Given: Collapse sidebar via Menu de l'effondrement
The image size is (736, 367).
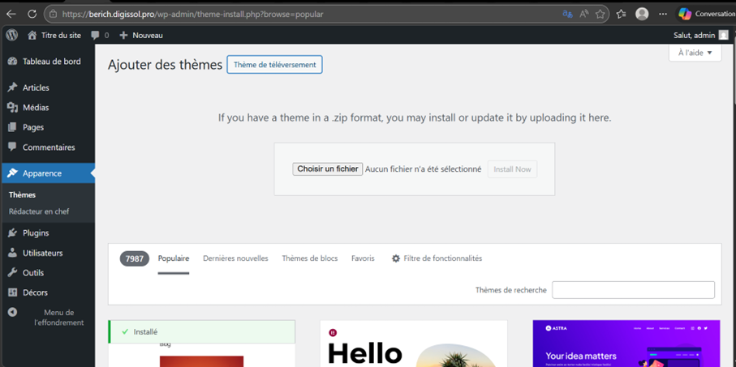Looking at the screenshot, I should (47, 317).
